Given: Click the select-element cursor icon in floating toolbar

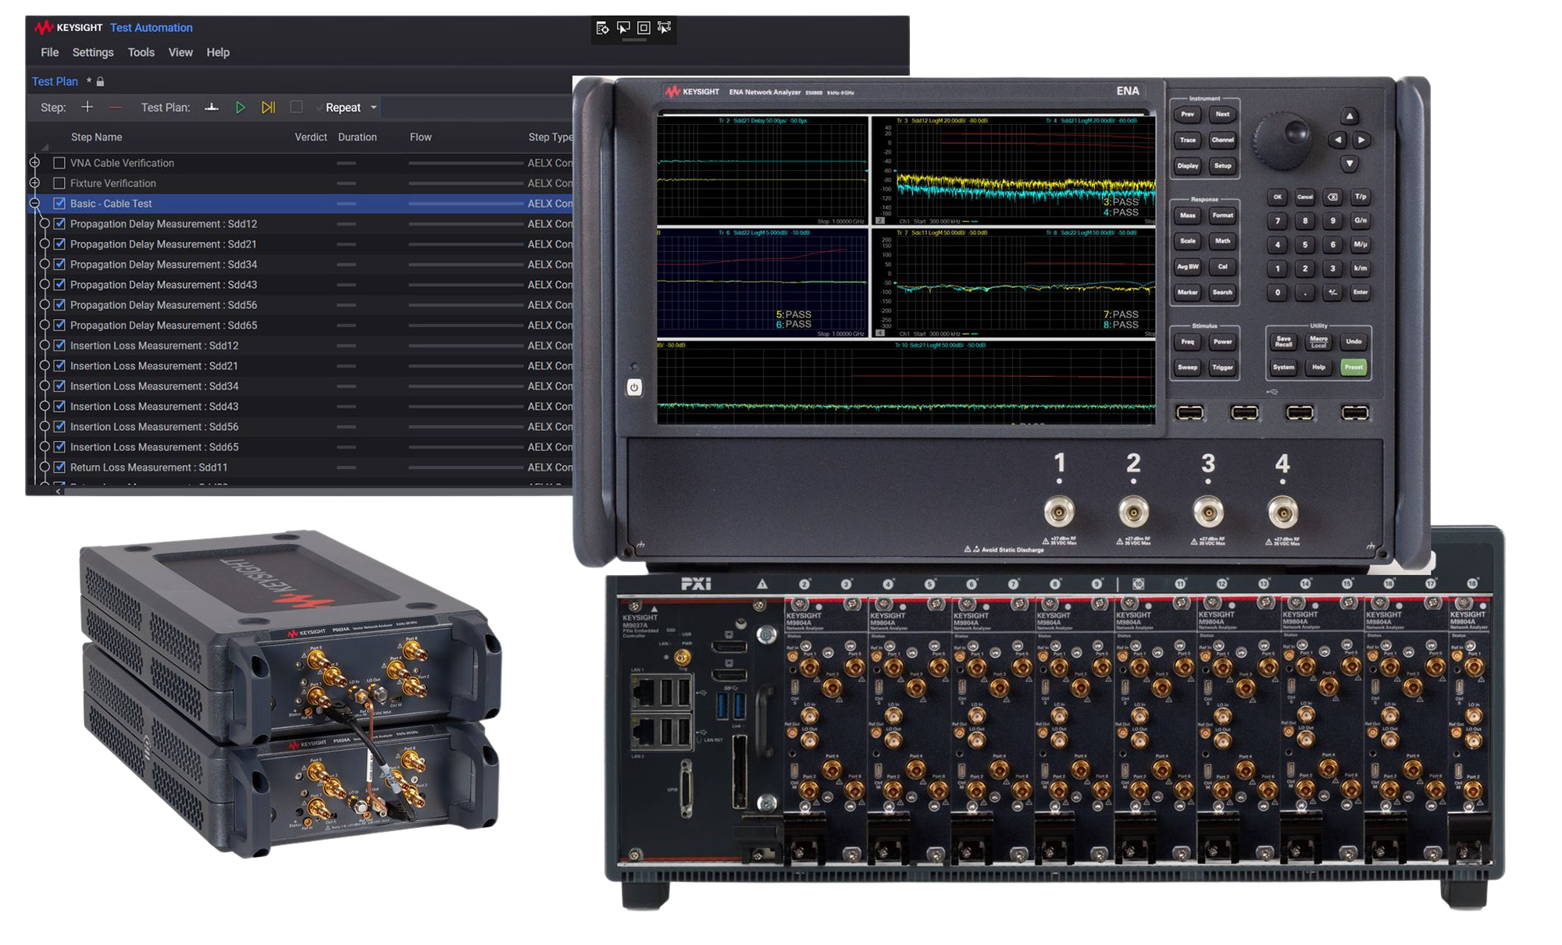Looking at the screenshot, I should 623,28.
